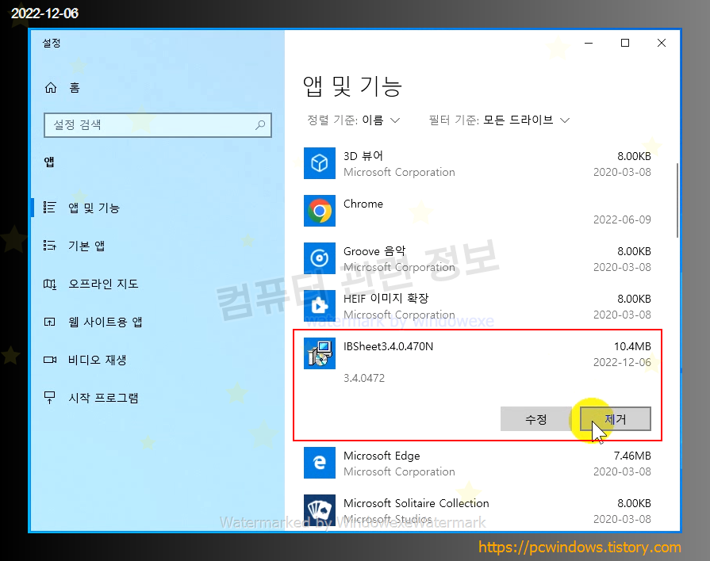This screenshot has width=710, height=561.
Task: Select the HEIF 이미지 확장 entry name
Action: [386, 299]
